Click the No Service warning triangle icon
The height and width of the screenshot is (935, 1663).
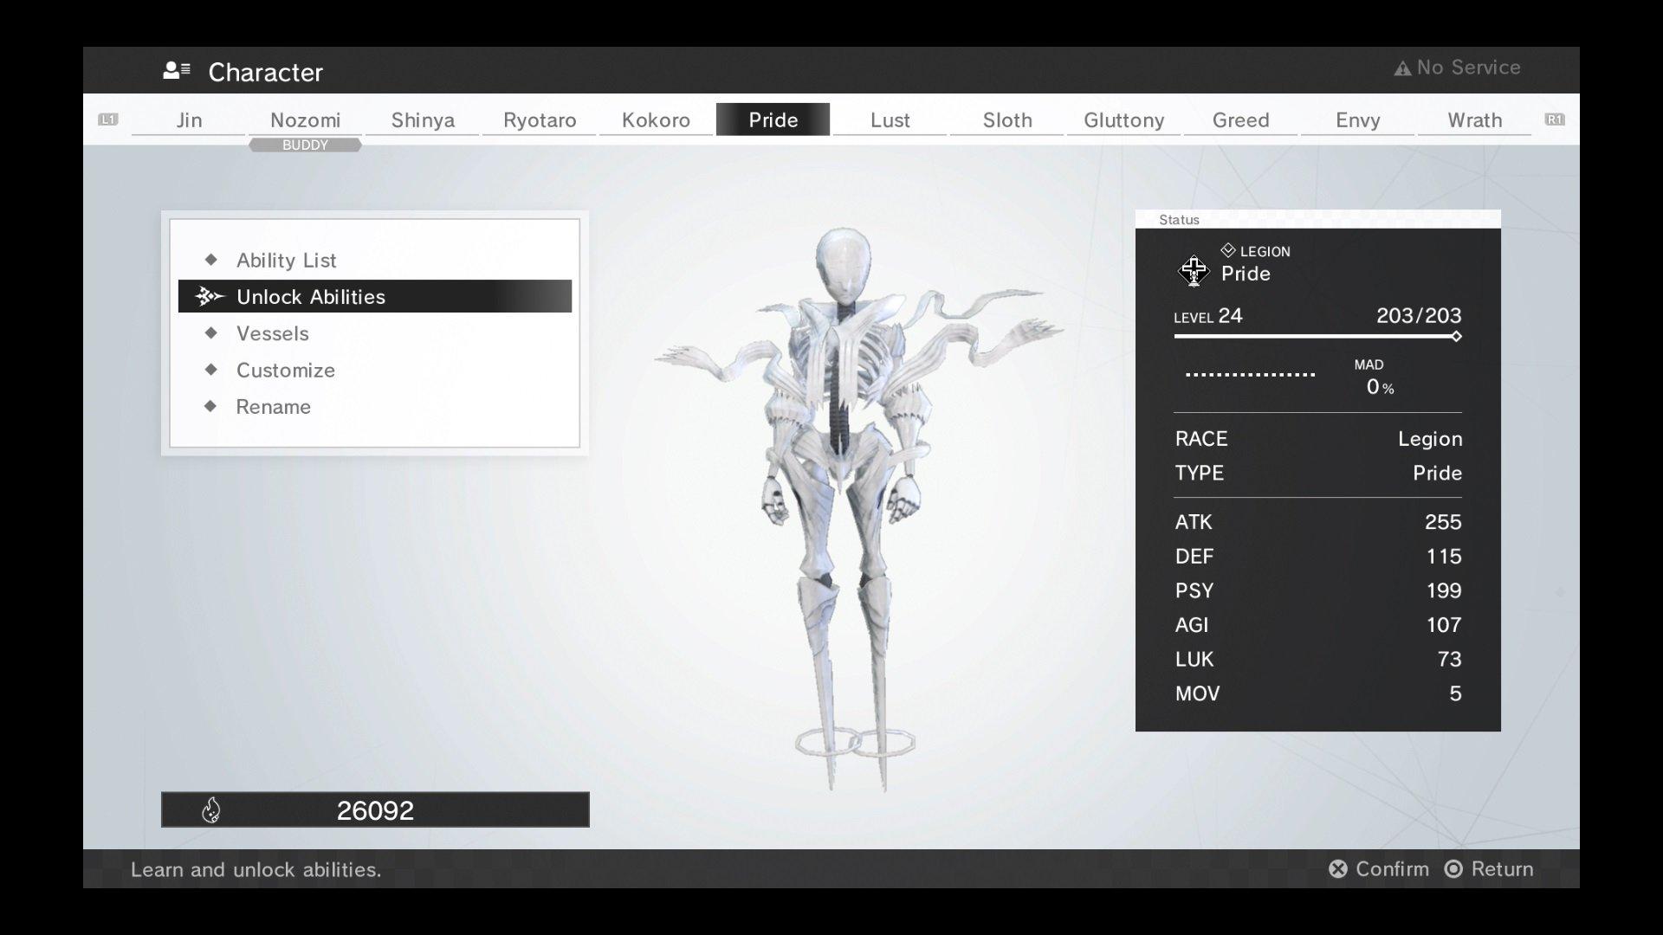pyautogui.click(x=1402, y=68)
